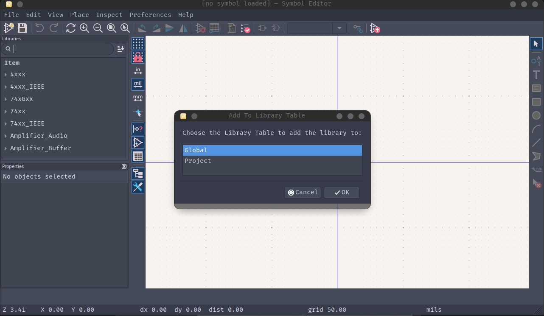Select the circle drawing tool

[536, 115]
